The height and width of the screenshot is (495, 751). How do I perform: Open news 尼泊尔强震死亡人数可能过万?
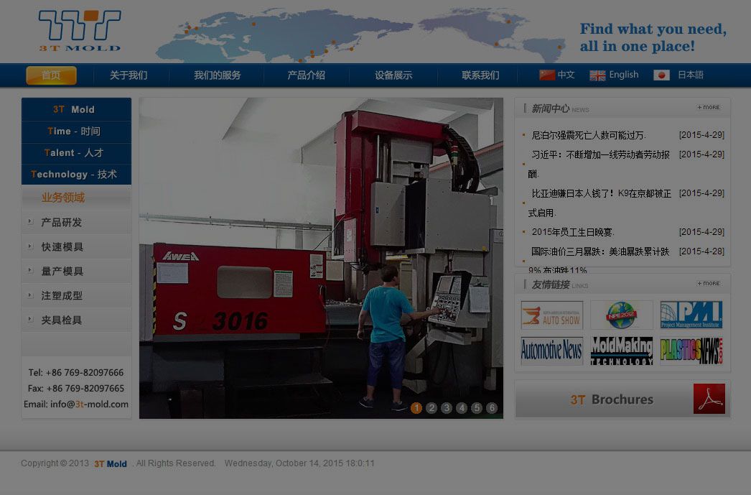[x=589, y=135]
